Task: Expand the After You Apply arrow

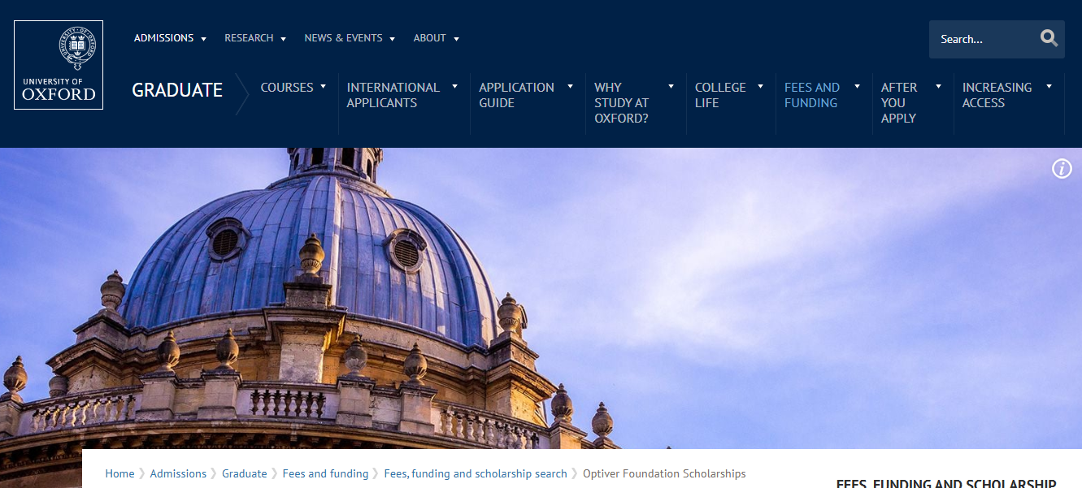Action: [938, 87]
